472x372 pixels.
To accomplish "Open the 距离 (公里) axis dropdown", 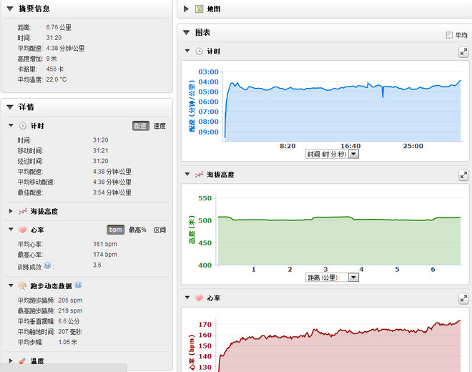I will (x=353, y=277).
